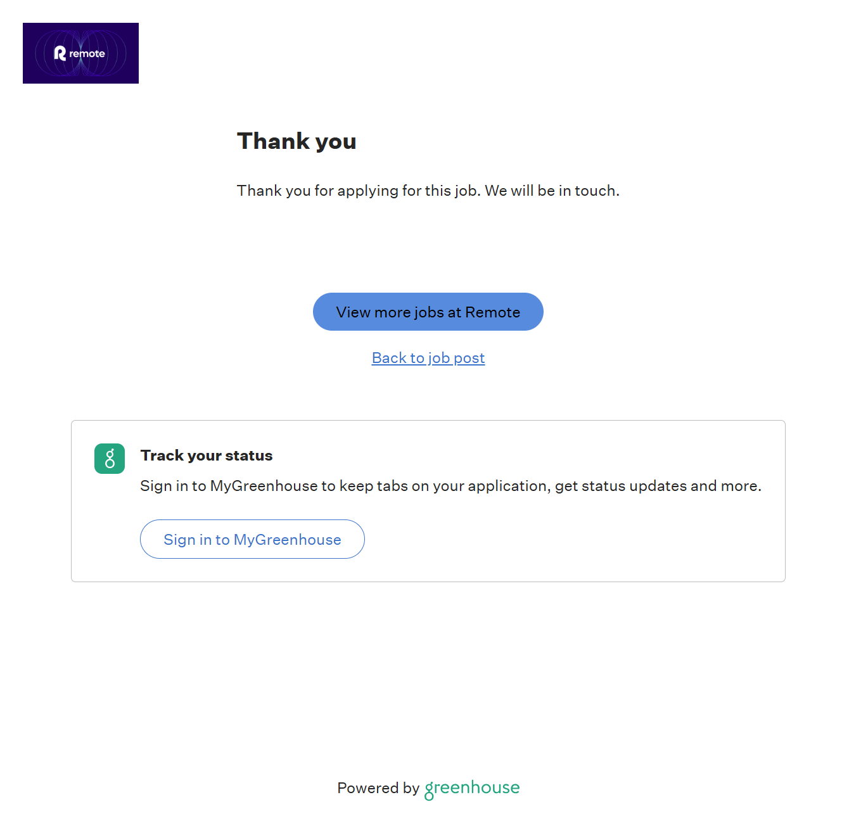Click the "We will be in touch" text
This screenshot has height=821, width=842.
pyautogui.click(x=552, y=191)
